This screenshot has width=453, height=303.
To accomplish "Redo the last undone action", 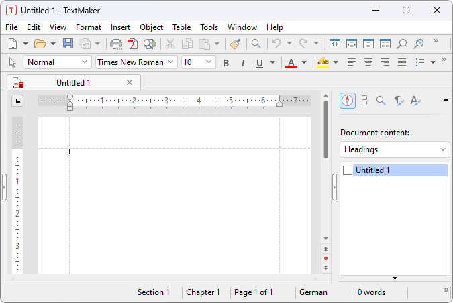I will (303, 44).
